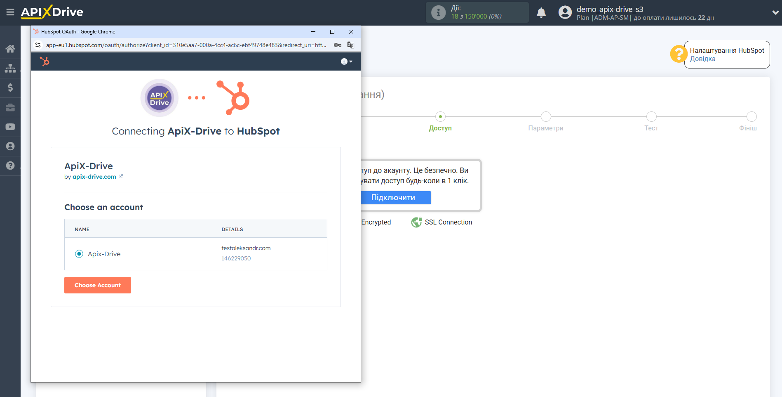Viewport: 782px width, 397px height.
Task: Click the NAME column header
Action: click(x=82, y=229)
